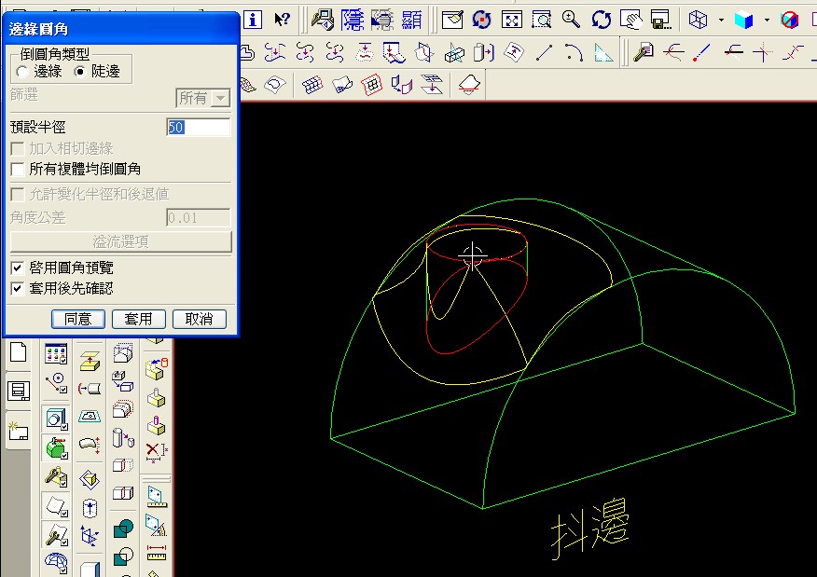Screen dimensions: 817x577
Task: Select the 邊緣 radio button
Action: point(22,72)
